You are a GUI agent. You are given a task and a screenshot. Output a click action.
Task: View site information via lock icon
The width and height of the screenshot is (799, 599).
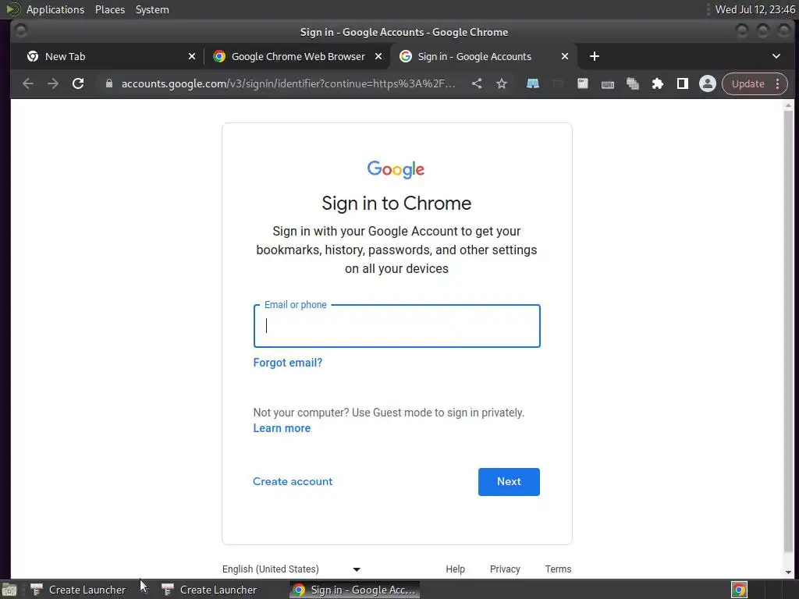point(108,83)
